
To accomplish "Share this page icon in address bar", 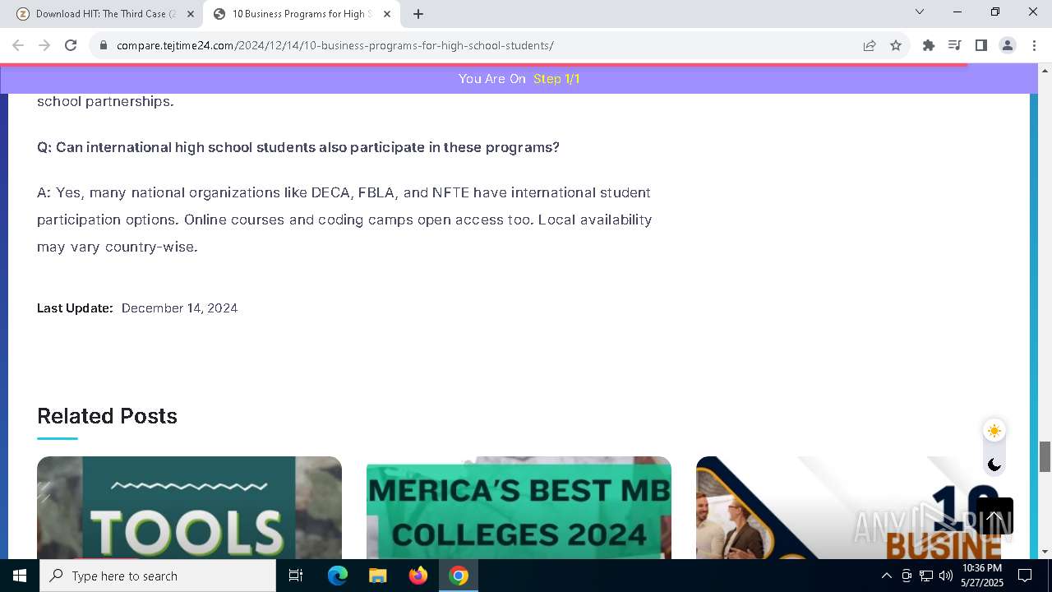I will (x=870, y=45).
